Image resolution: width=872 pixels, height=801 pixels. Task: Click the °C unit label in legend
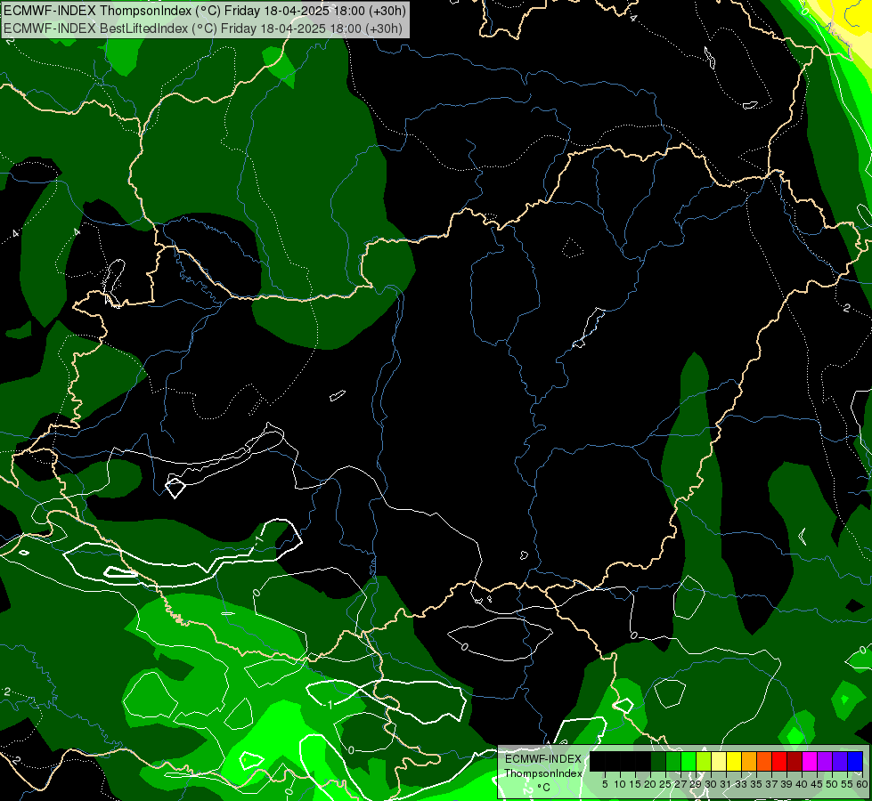click(x=543, y=788)
